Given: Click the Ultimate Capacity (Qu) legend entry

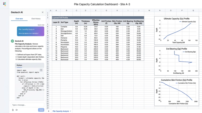Looking at the screenshot, I should click(x=188, y=22).
